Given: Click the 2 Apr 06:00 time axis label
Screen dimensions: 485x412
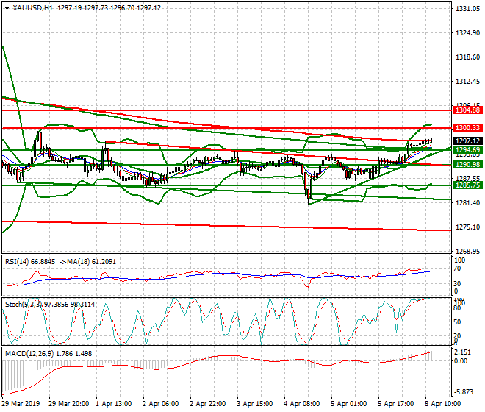Looking at the screenshot, I should tap(160, 404).
